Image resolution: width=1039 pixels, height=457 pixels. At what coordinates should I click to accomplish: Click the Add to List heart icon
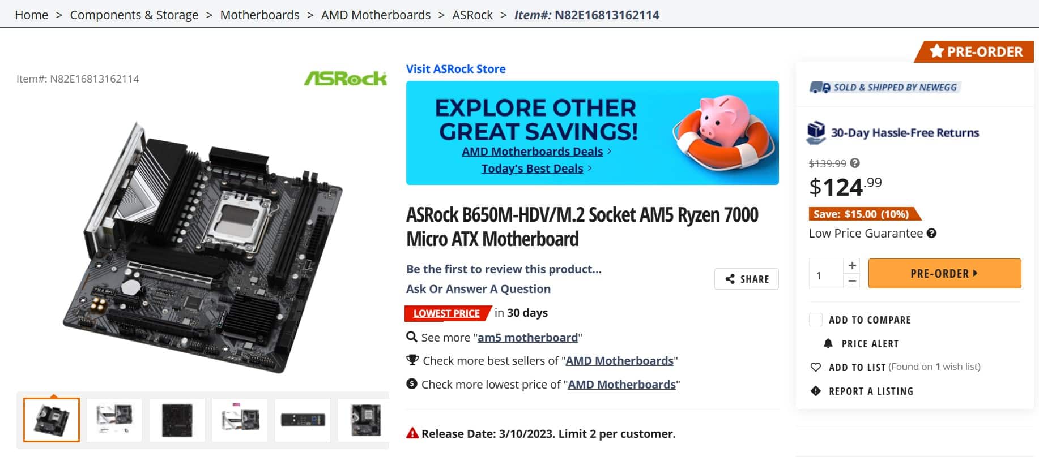816,367
